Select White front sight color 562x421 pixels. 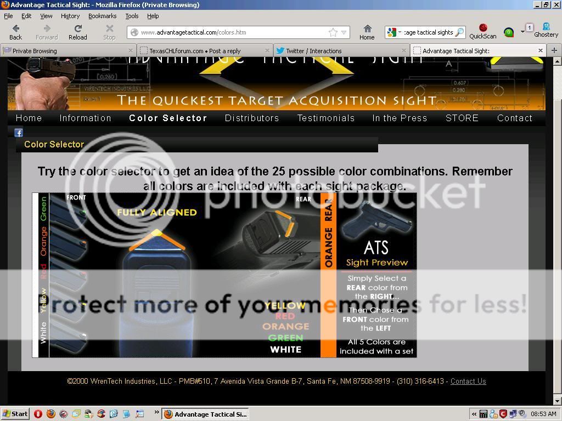[43, 333]
